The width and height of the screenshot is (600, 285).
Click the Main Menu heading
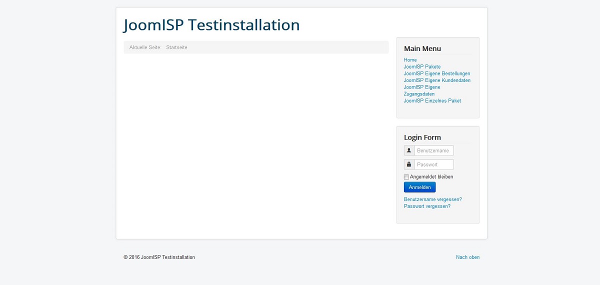pyautogui.click(x=422, y=48)
